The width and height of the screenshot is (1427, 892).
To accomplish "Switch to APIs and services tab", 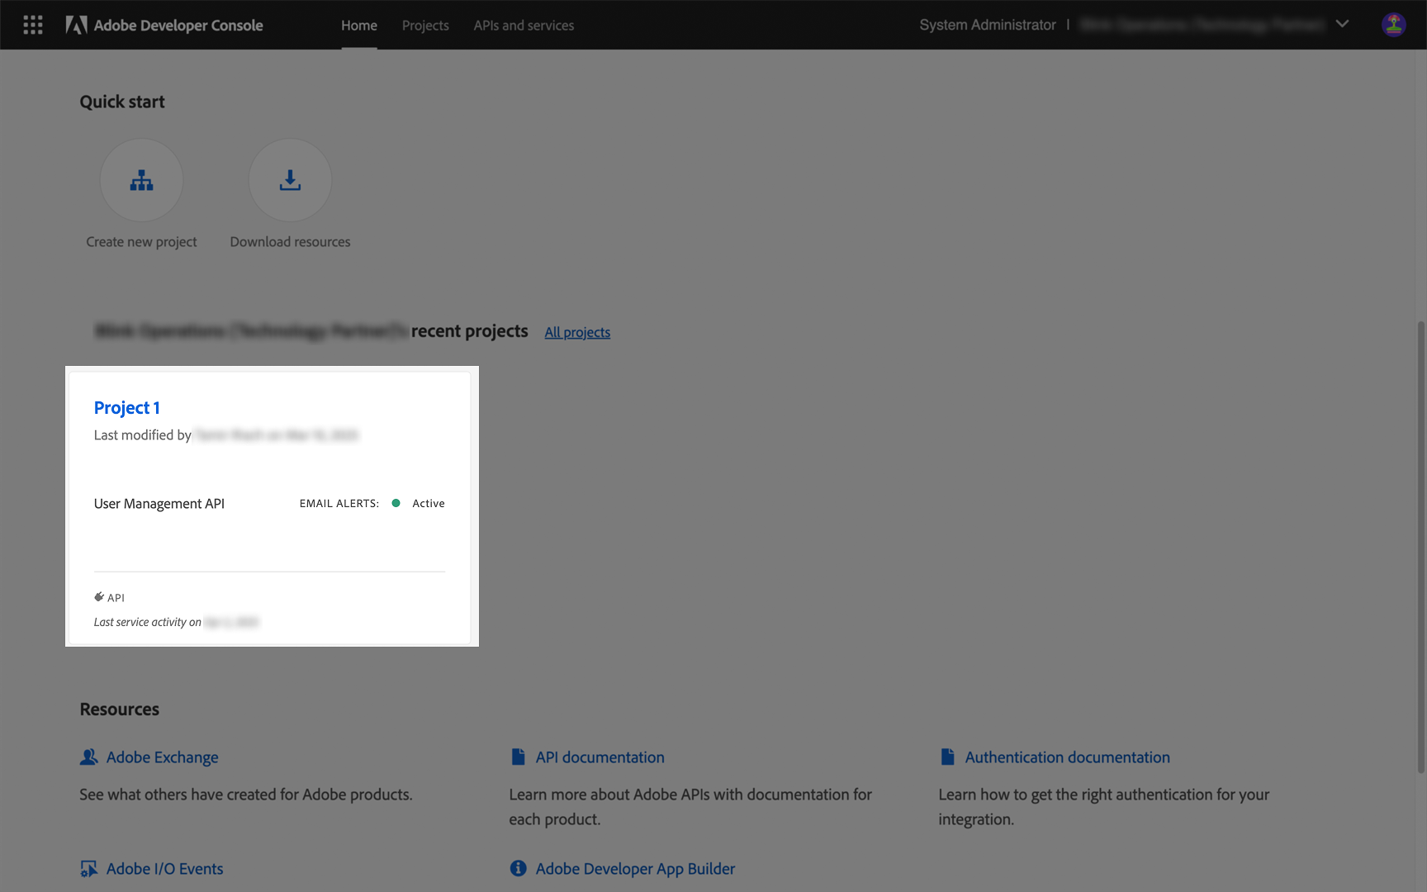I will (x=524, y=26).
